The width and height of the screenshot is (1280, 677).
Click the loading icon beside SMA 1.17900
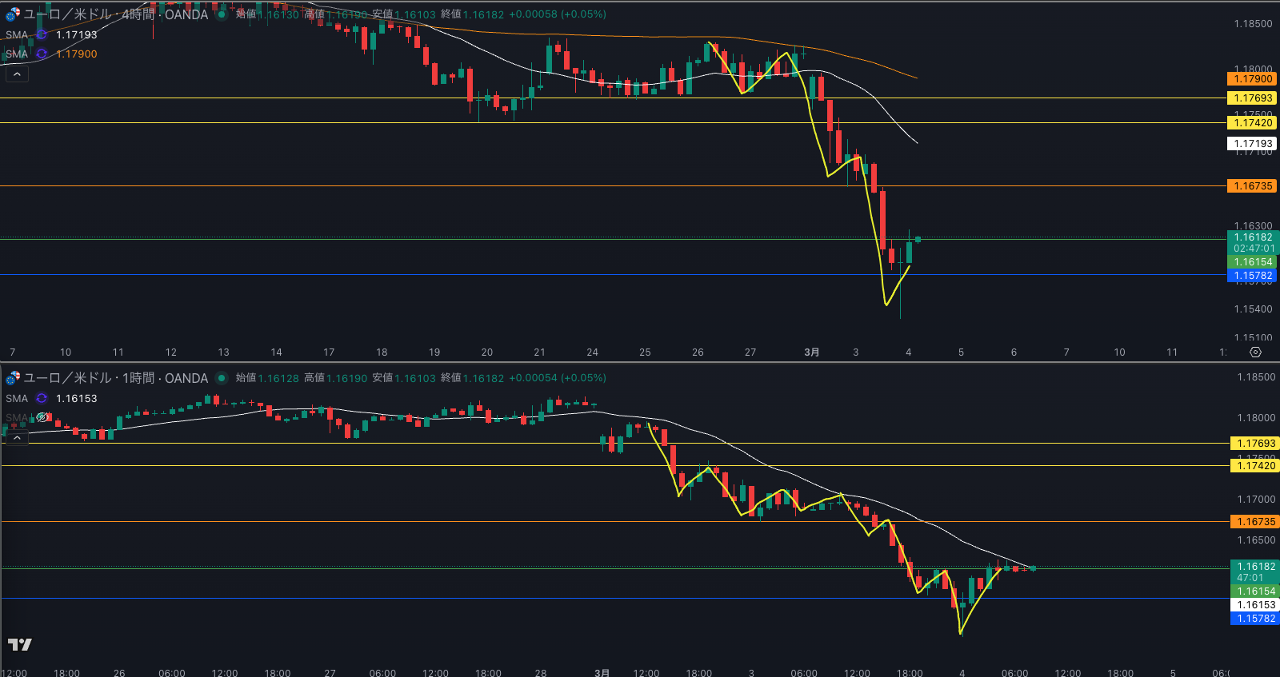point(42,54)
